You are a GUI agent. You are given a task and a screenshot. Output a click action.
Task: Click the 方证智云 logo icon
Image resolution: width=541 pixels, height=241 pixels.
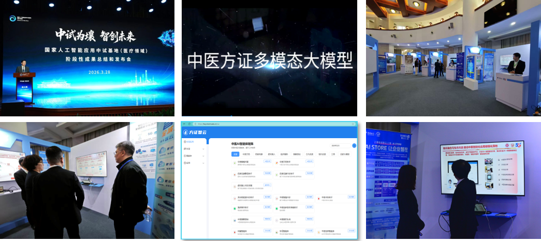point(185,131)
